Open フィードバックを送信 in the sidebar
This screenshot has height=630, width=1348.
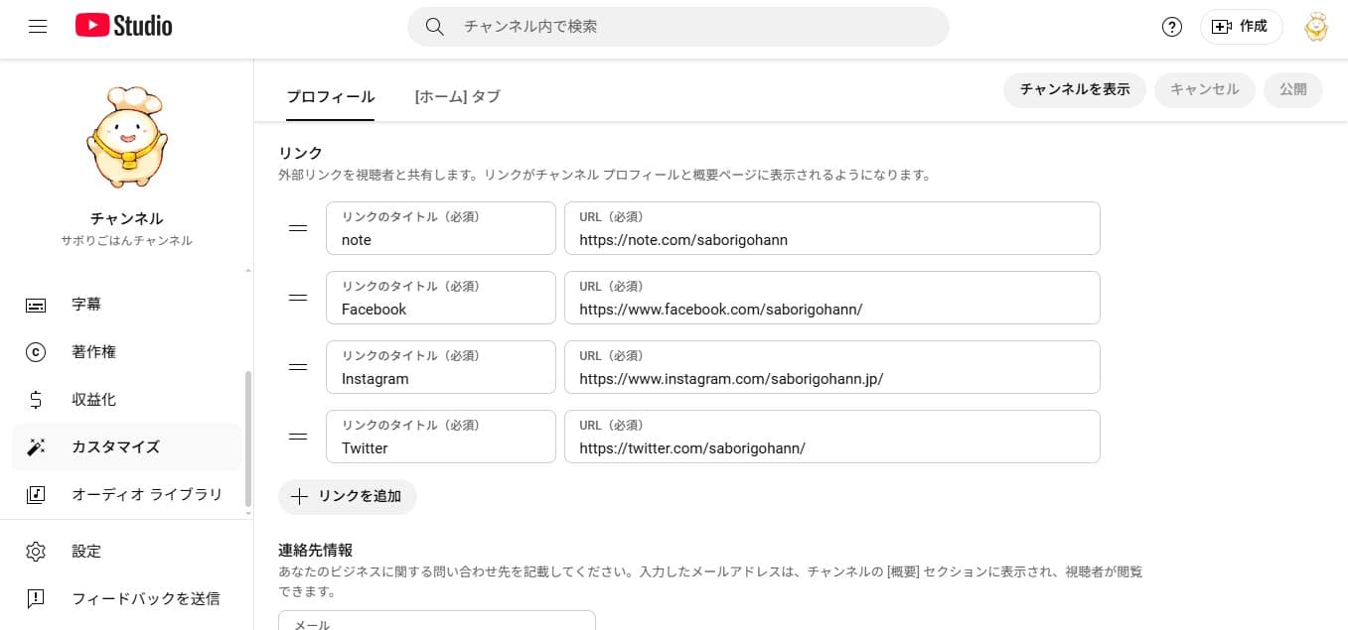point(126,598)
